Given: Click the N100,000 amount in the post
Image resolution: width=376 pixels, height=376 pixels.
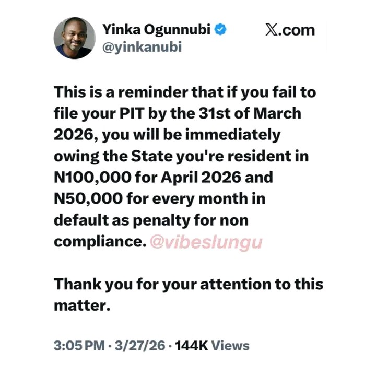Looking at the screenshot, I should pyautogui.click(x=91, y=177).
